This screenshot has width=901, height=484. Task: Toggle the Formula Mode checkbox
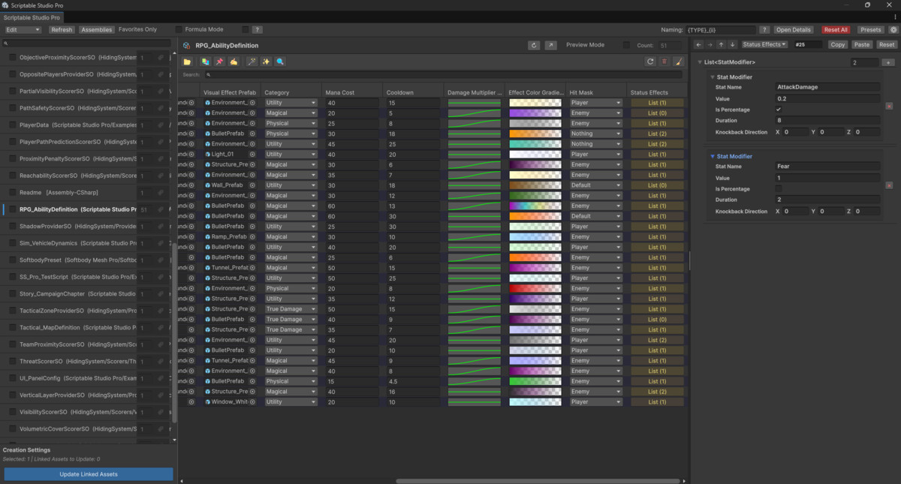point(179,29)
